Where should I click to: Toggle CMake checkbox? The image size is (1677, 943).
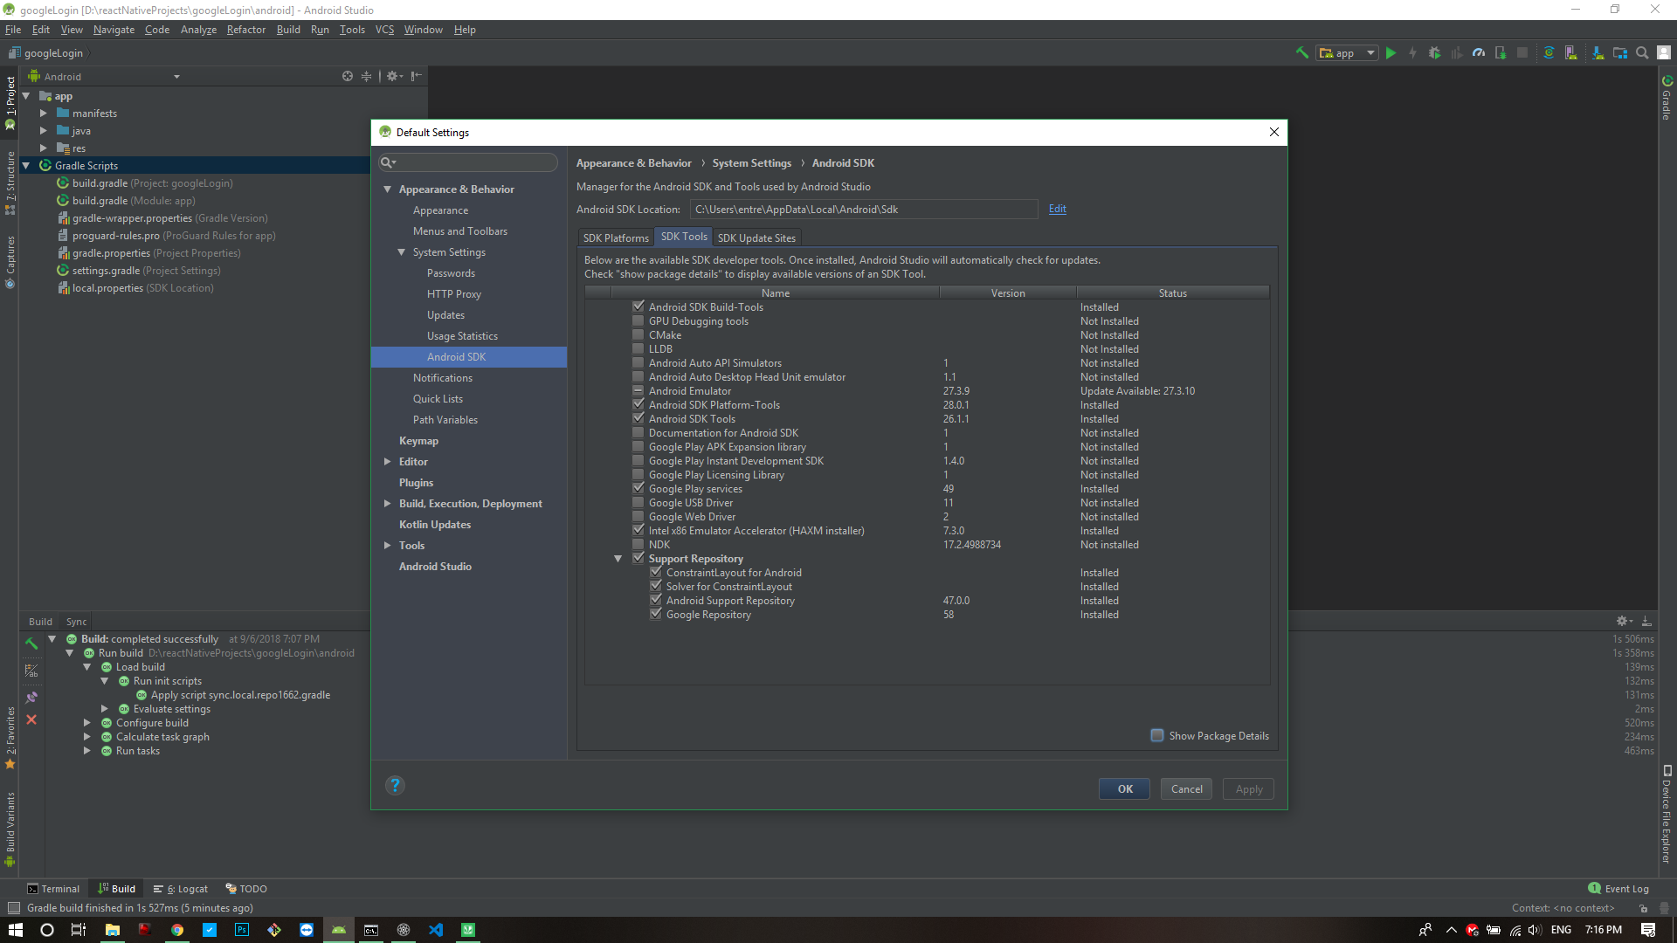[638, 334]
